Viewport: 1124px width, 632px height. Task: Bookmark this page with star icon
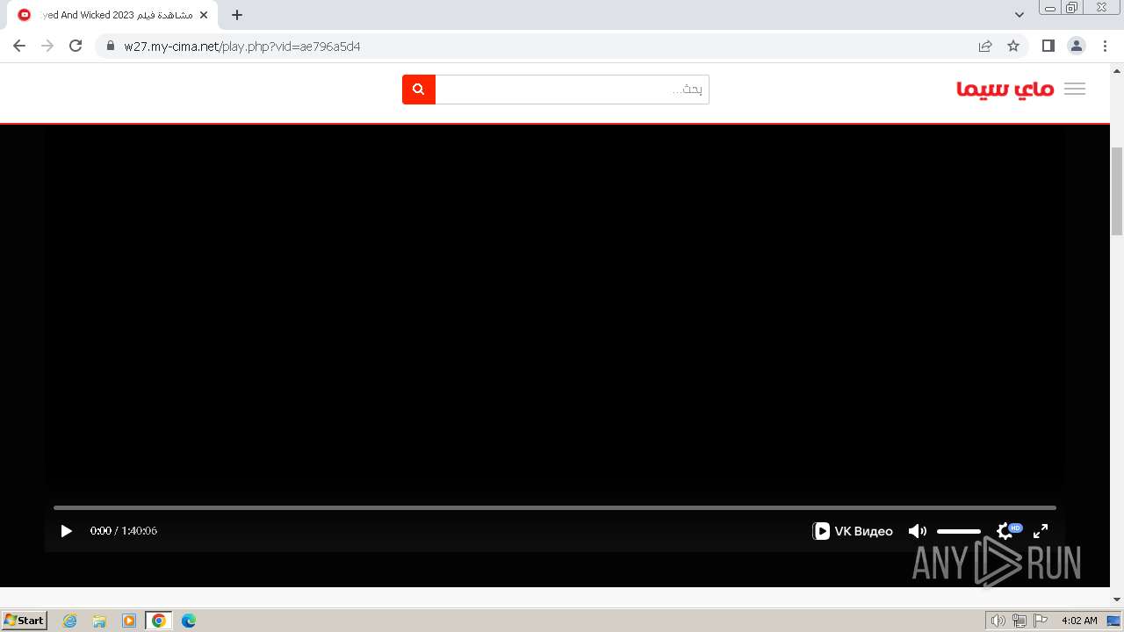tap(1013, 46)
